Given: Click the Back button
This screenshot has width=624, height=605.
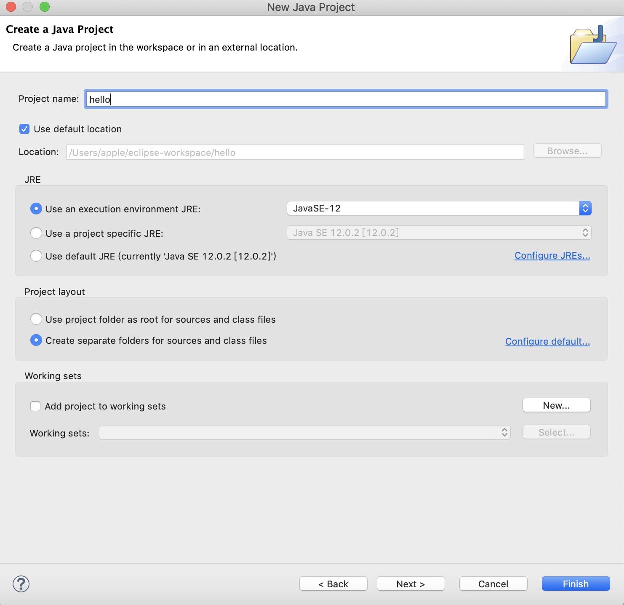Looking at the screenshot, I should coord(333,584).
